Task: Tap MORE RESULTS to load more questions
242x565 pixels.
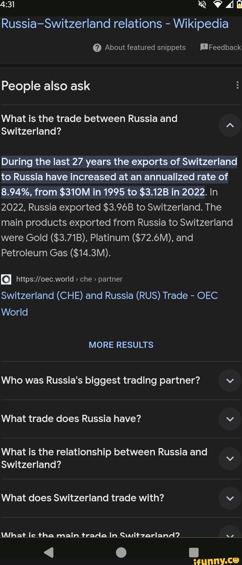Action: tap(121, 345)
